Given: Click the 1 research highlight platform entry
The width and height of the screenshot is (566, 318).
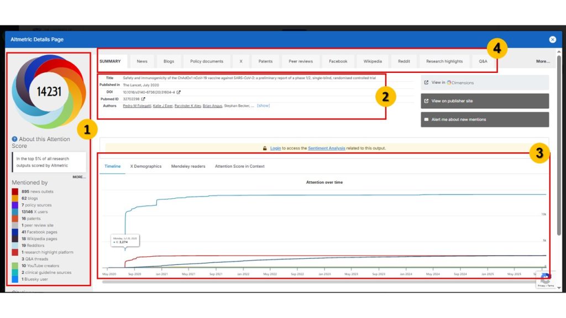Looking at the screenshot, I should (x=48, y=252).
